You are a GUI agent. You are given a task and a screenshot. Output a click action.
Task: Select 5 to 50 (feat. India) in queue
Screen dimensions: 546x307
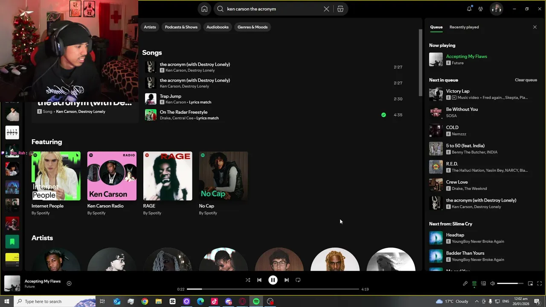coord(484,149)
